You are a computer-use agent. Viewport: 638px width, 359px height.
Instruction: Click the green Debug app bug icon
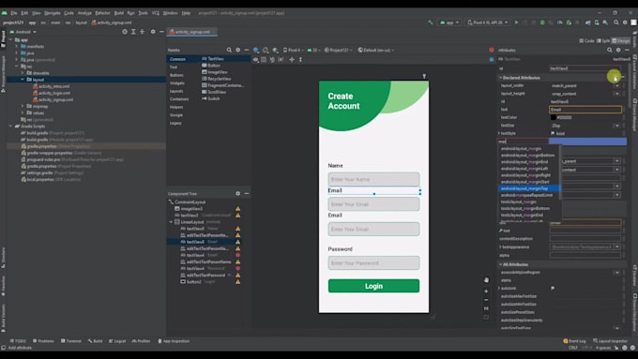542,22
